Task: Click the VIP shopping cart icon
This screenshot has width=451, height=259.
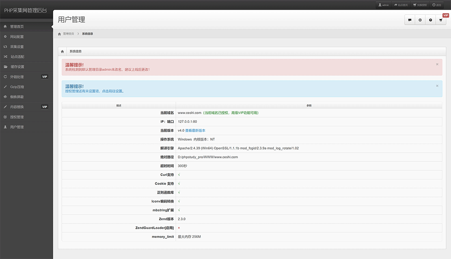Action: 441,20
